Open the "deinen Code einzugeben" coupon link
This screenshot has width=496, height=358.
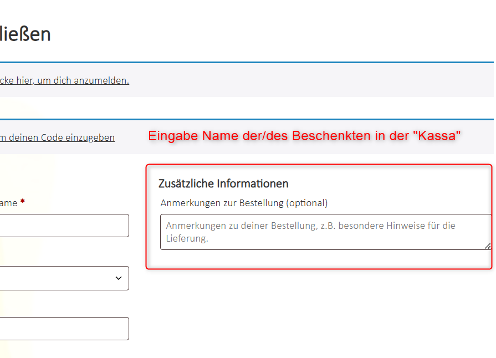coord(58,137)
